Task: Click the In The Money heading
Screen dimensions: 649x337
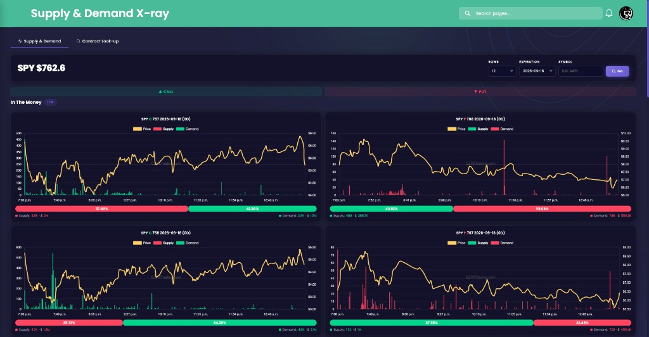Action: pos(26,102)
